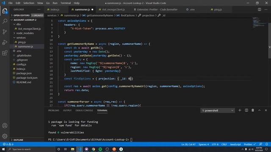This screenshot has height=152, width=271.
Task: Click getSummonerByName in the breadcrumb
Action: (100, 15)
